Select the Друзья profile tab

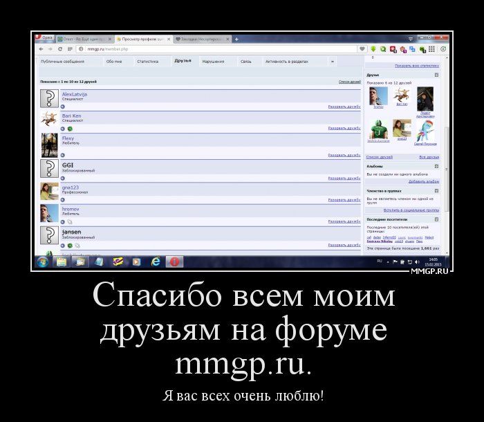[x=183, y=61]
